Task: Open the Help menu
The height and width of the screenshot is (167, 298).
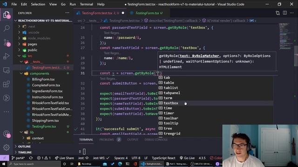Action: tap(101, 4)
